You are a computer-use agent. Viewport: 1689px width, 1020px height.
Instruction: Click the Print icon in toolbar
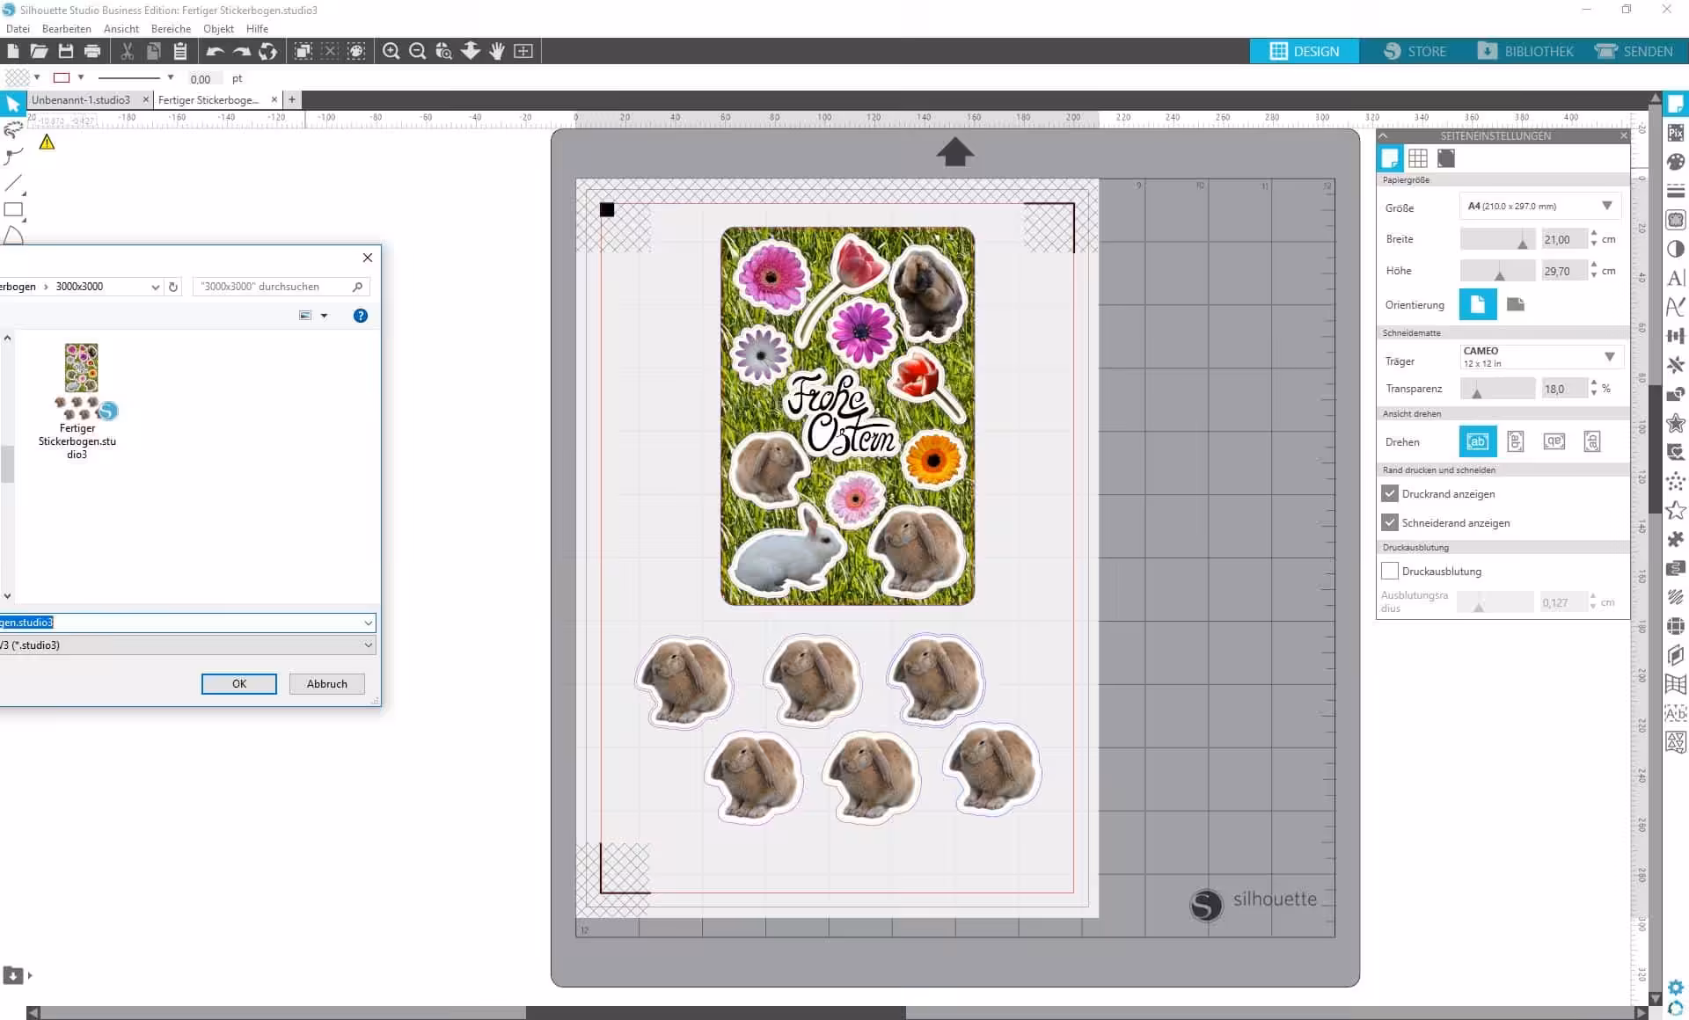pyautogui.click(x=92, y=51)
